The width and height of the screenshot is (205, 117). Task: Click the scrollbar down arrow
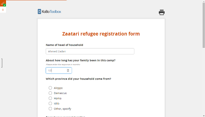[x=204, y=116]
